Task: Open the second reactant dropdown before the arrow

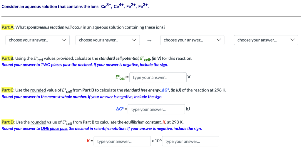Action: pyautogui.click(x=108, y=40)
